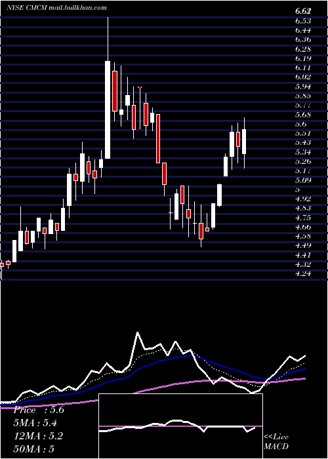Select the 5.43 price label
Image resolution: width=328 pixels, height=459 pixels.
tap(303, 142)
